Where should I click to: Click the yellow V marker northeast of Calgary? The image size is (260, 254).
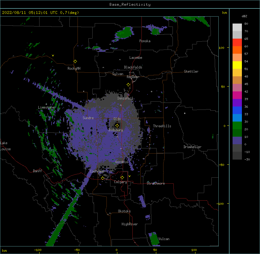(129, 176)
